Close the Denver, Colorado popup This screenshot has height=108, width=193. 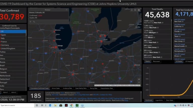[x=67, y=10]
